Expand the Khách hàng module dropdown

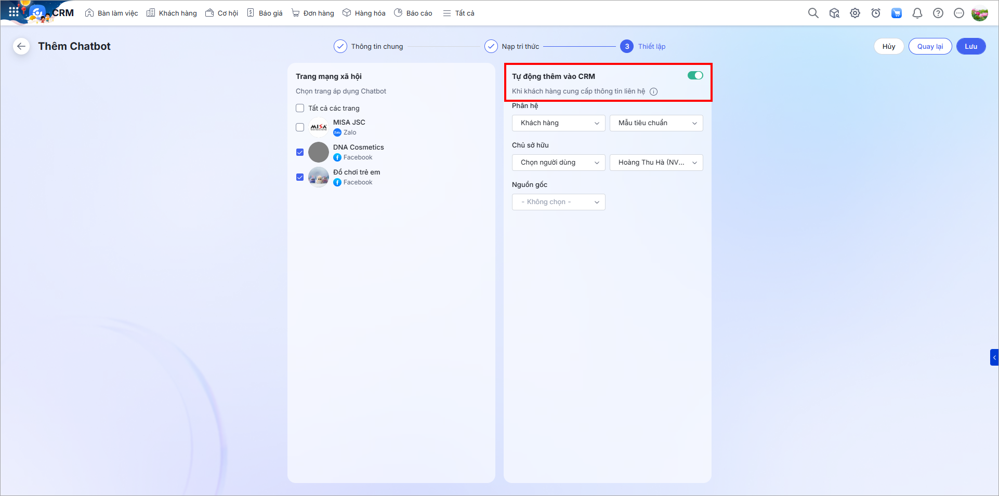(x=558, y=123)
